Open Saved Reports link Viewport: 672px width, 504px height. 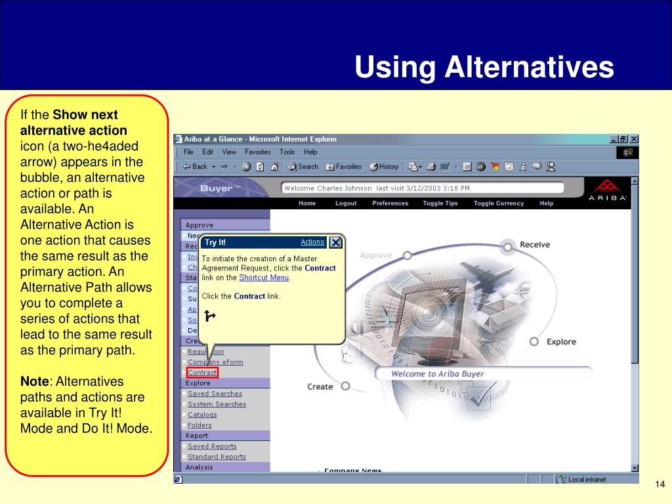pos(212,446)
